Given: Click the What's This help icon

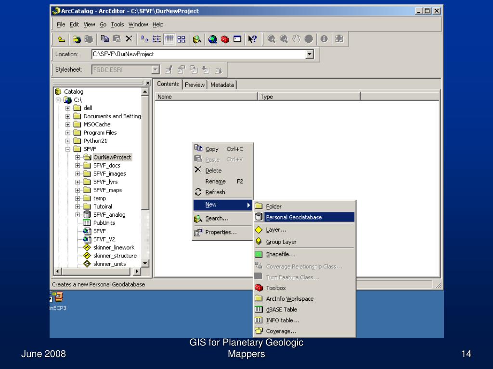Looking at the screenshot, I should pyautogui.click(x=252, y=39).
